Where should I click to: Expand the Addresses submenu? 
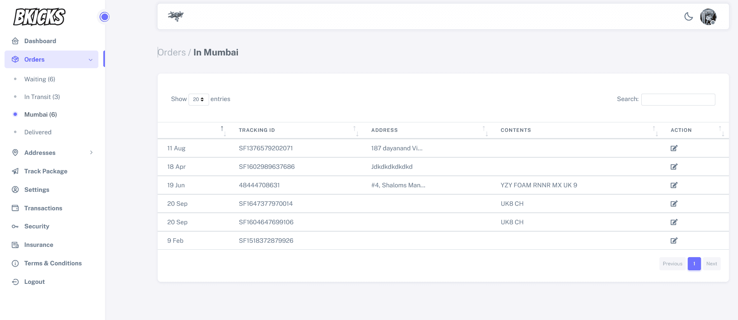coord(51,153)
